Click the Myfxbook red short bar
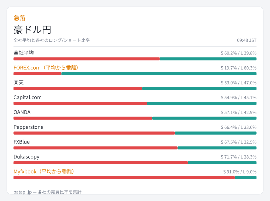 pos(124,178)
